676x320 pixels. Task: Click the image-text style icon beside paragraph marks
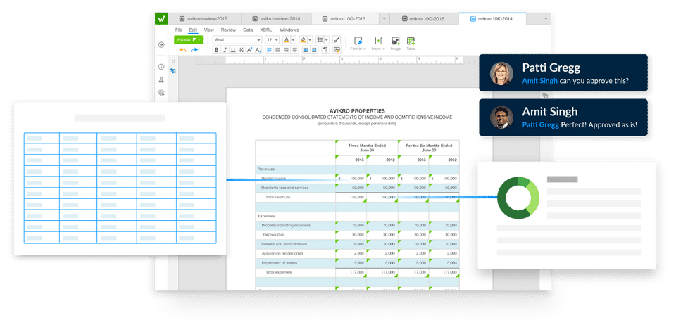click(337, 50)
